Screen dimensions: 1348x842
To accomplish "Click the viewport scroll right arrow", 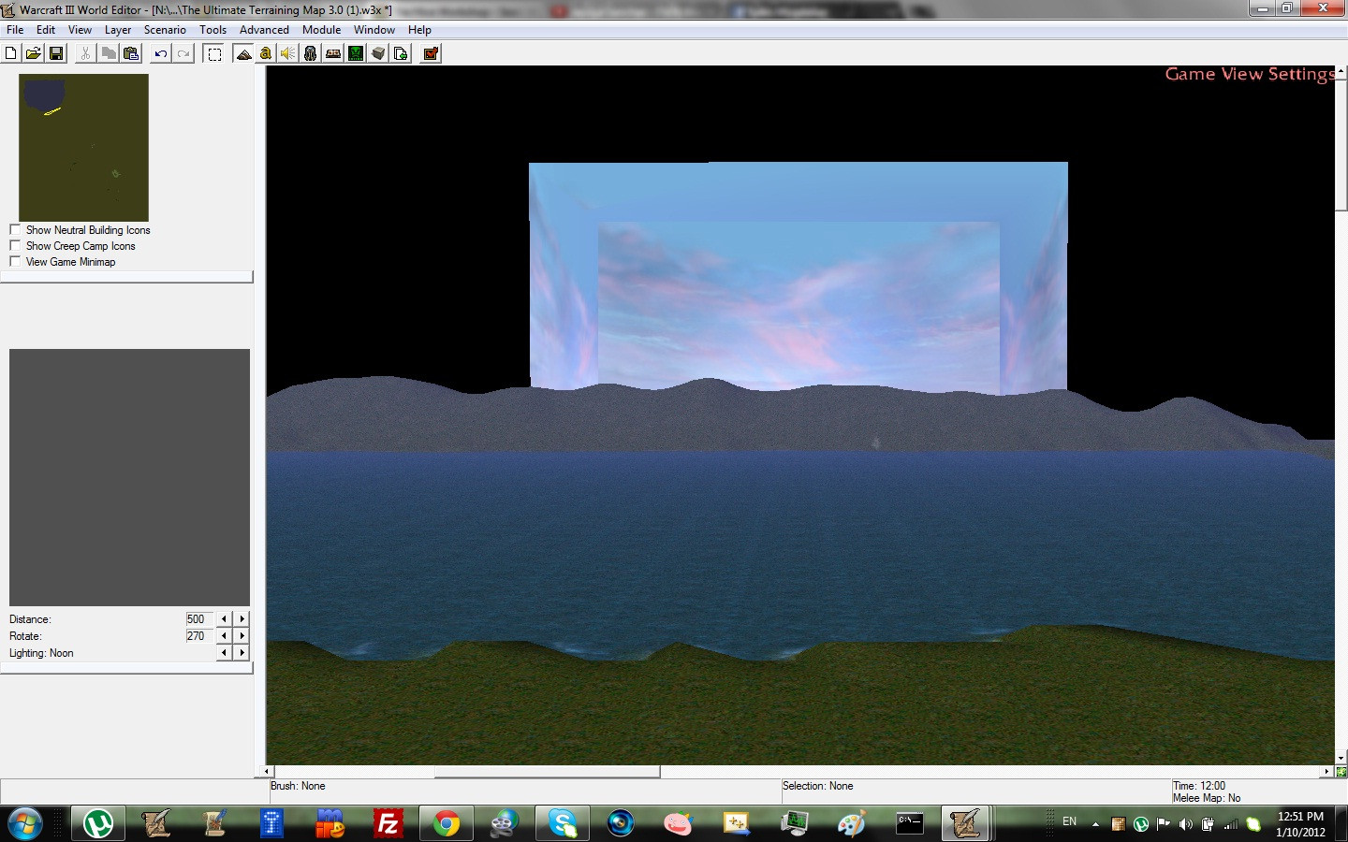I will click(x=1327, y=772).
